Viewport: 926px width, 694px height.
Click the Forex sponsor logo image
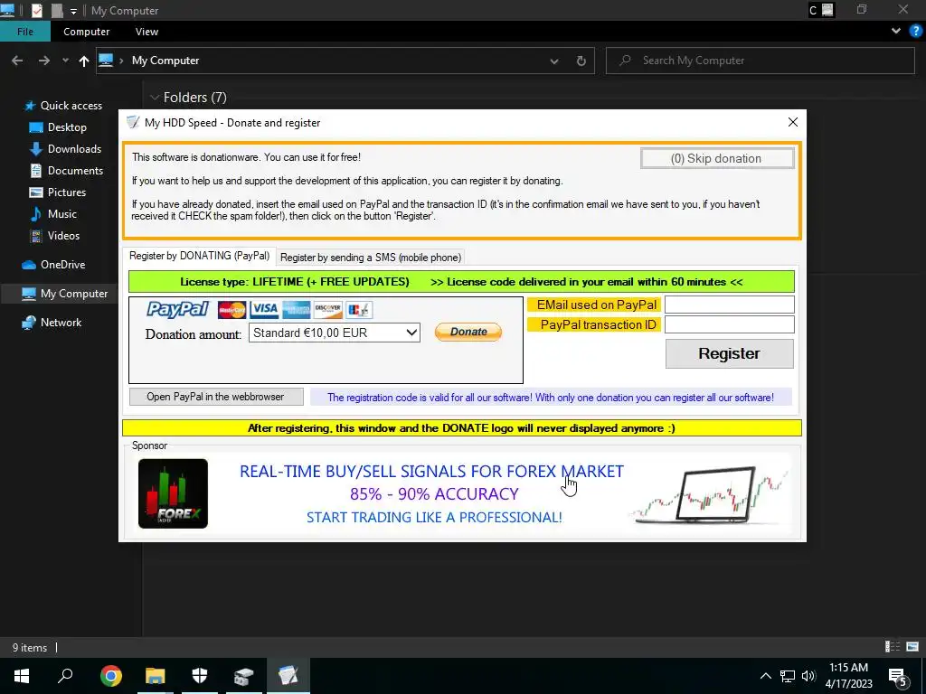[x=173, y=493]
